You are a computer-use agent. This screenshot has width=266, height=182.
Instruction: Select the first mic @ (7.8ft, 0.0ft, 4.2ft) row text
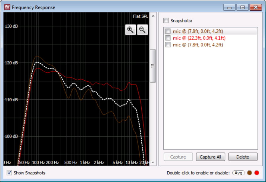pyautogui.click(x=198, y=31)
